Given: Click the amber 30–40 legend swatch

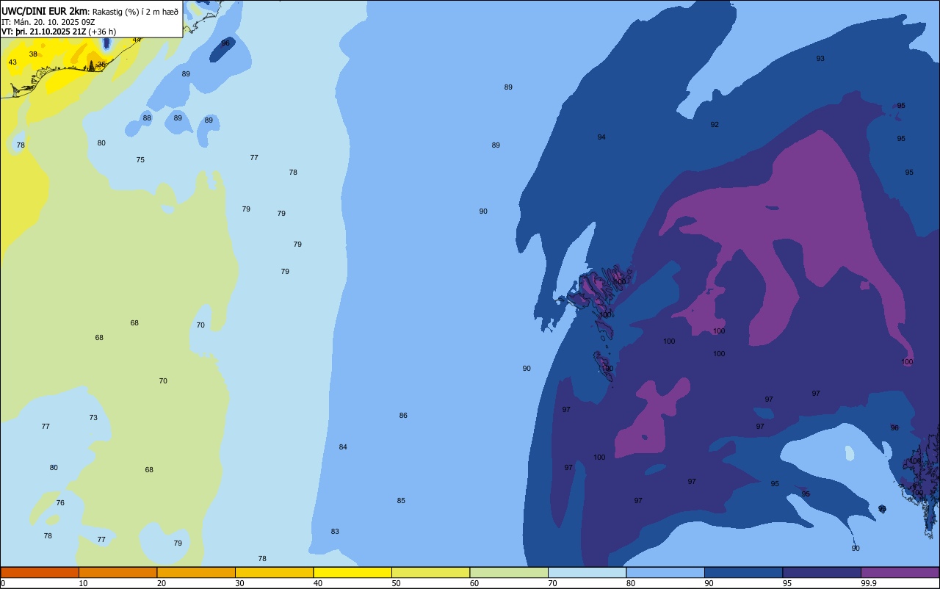Looking at the screenshot, I should click(274, 572).
